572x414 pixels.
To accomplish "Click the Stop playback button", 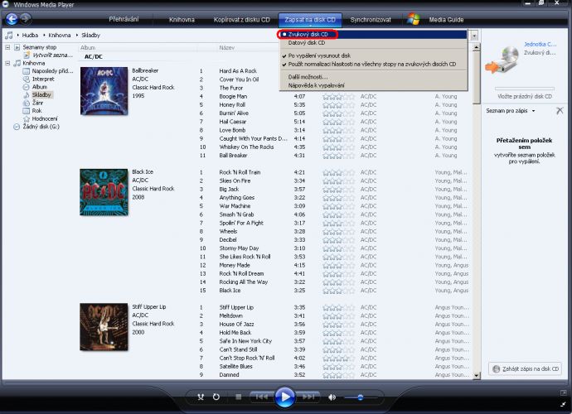I will pyautogui.click(x=238, y=397).
